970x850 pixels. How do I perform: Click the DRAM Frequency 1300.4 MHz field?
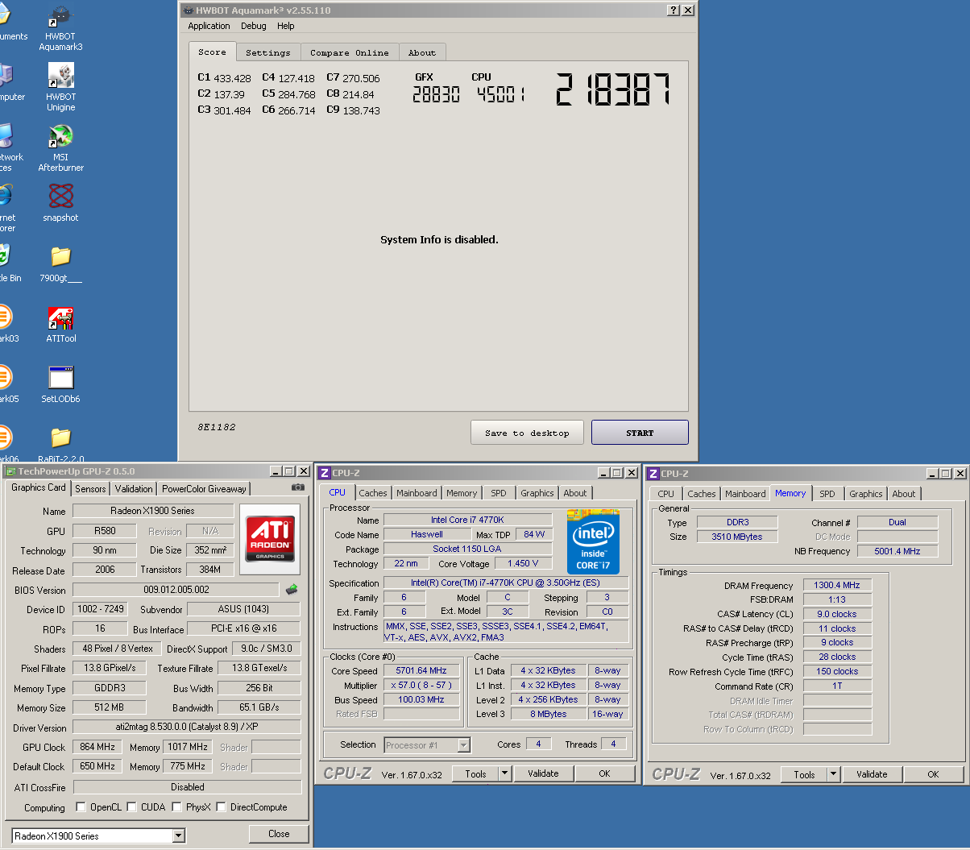point(837,586)
